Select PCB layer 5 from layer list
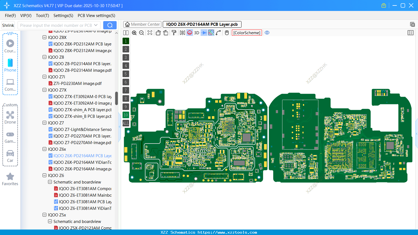The width and height of the screenshot is (418, 235). pos(126,74)
